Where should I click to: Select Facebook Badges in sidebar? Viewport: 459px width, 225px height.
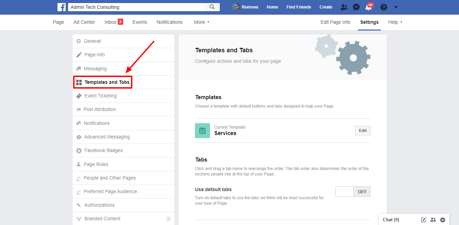124,150
